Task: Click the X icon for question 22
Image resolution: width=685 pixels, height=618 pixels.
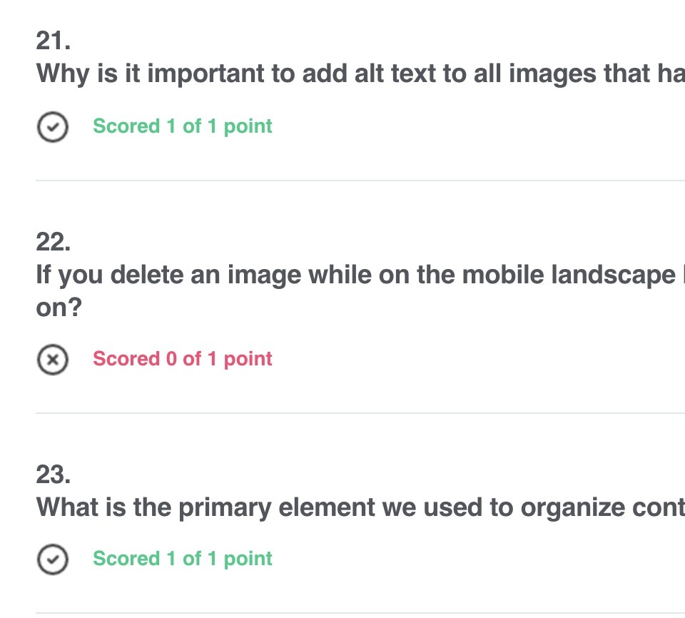Action: click(52, 360)
